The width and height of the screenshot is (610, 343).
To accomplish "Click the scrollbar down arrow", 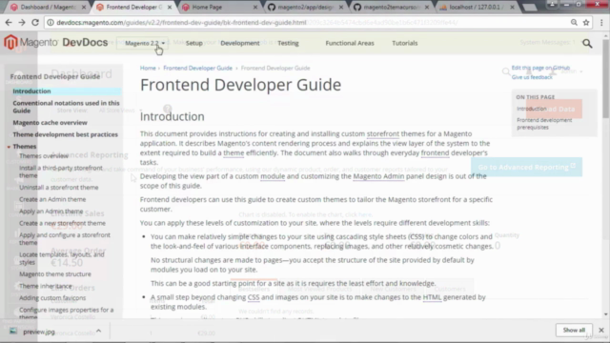I will [x=606, y=314].
